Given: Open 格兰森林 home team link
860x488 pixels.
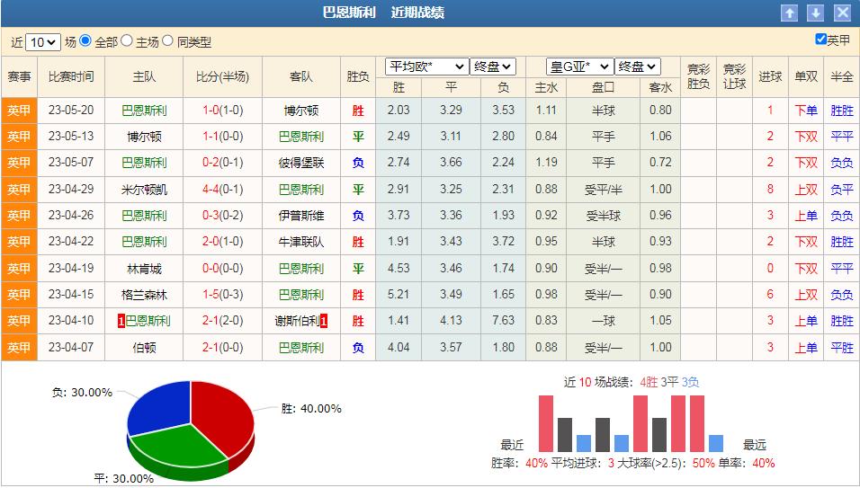Looking at the screenshot, I should [x=144, y=295].
